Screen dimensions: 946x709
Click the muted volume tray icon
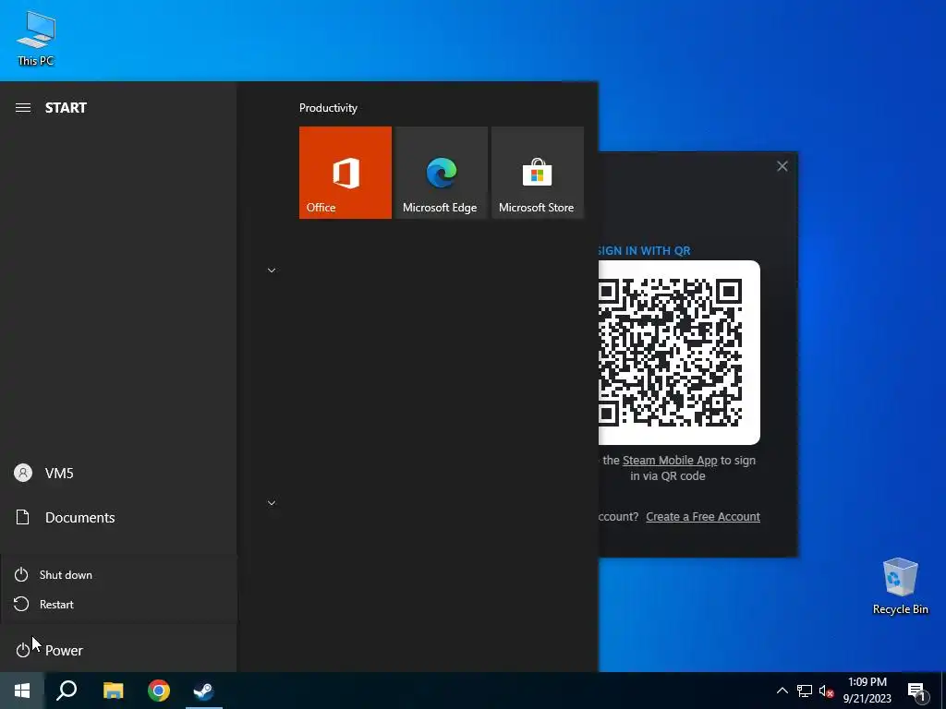[x=827, y=691]
